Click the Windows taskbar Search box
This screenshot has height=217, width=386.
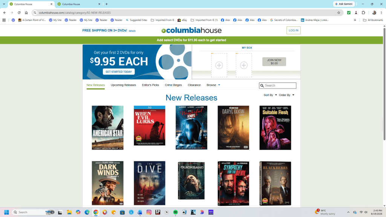pyautogui.click(x=34, y=212)
